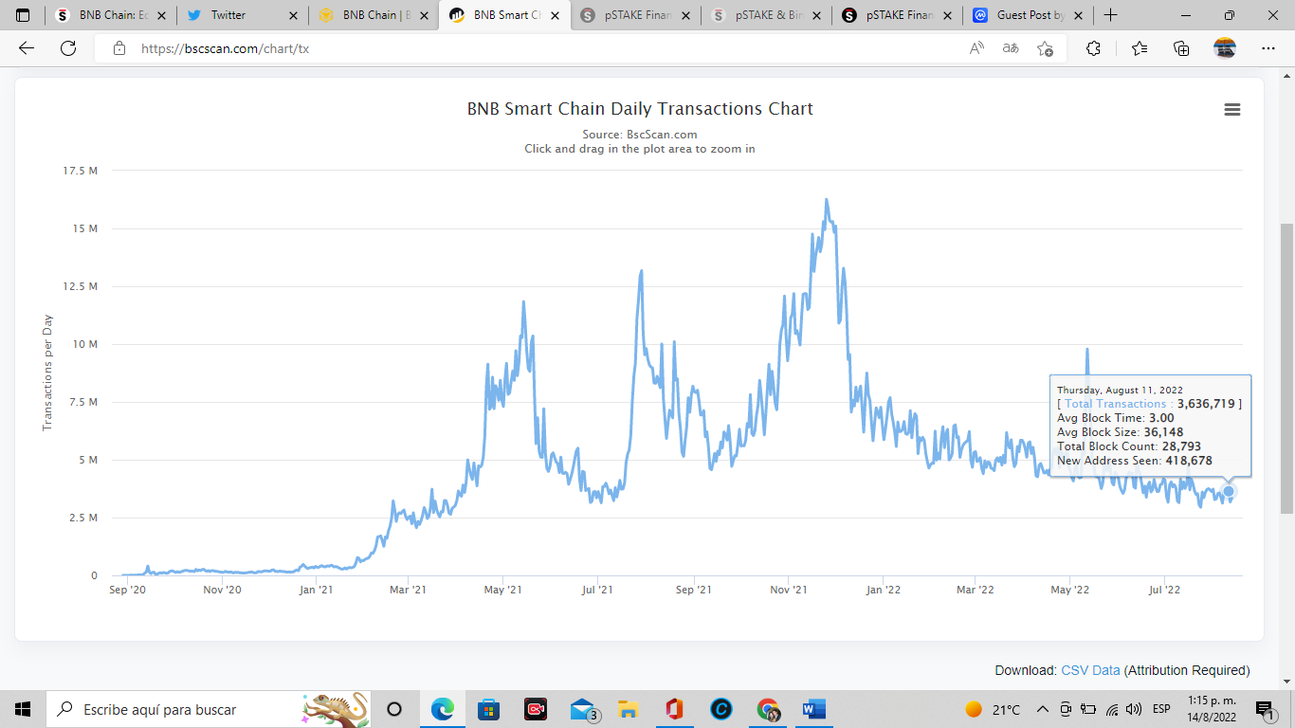Open the blue C taskbar app

(721, 709)
